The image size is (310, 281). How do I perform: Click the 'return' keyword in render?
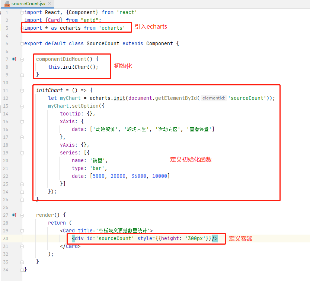[57, 223]
